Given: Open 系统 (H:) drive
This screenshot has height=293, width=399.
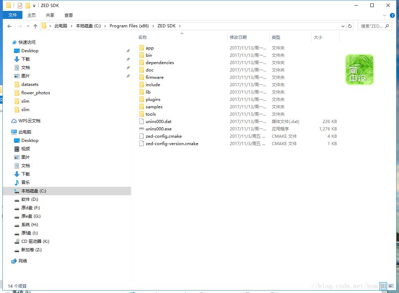Looking at the screenshot, I should (x=29, y=225).
